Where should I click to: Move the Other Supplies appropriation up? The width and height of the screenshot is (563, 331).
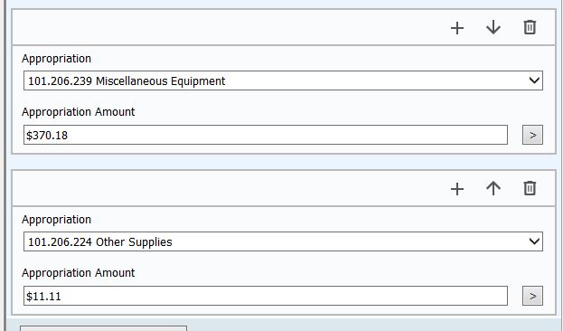[x=493, y=188]
